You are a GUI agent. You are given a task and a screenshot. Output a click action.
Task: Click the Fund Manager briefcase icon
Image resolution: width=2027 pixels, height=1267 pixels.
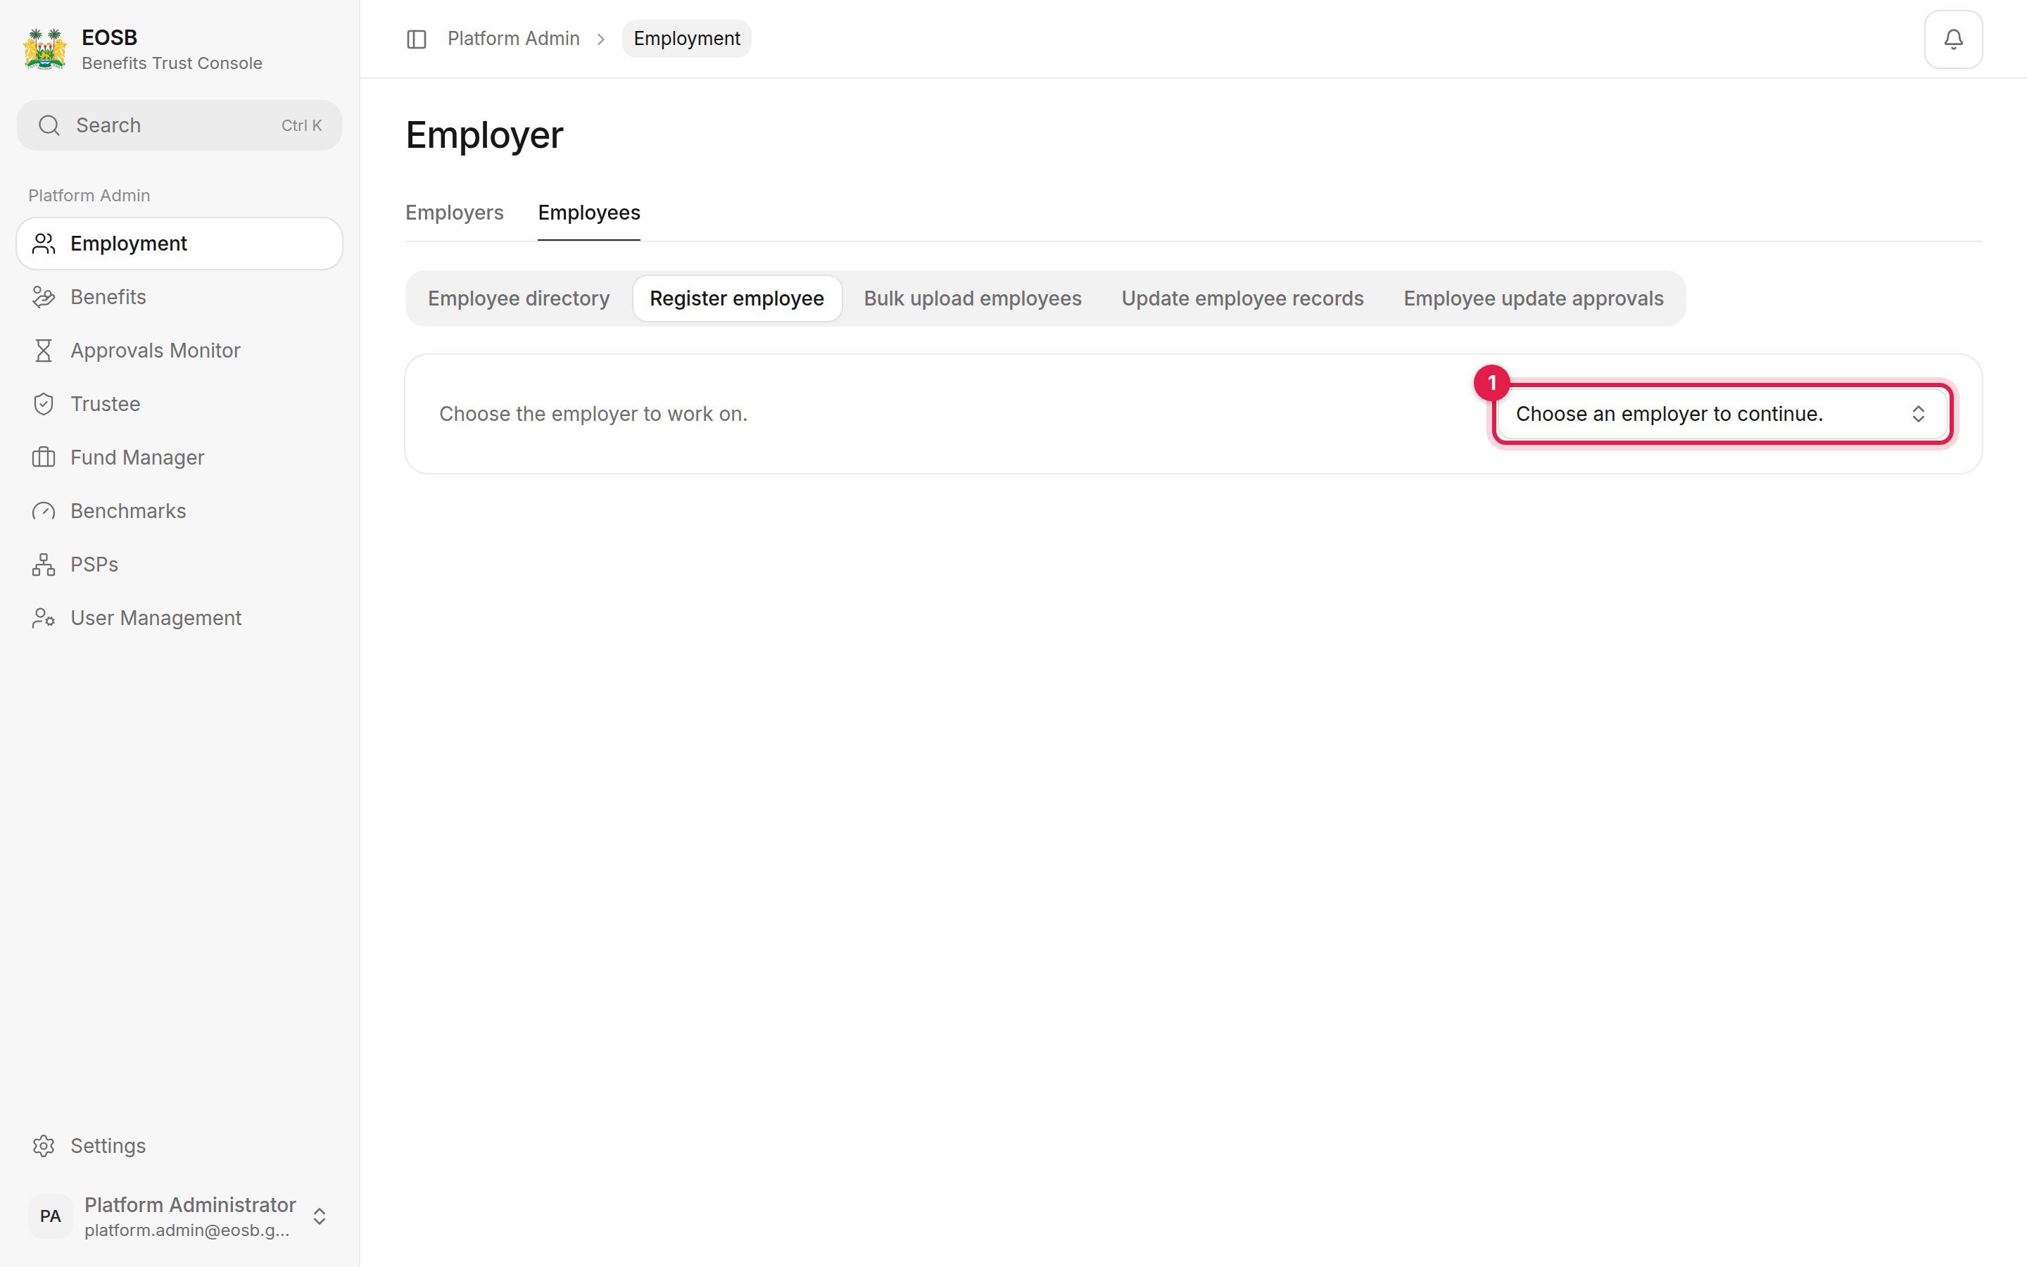pos(44,458)
